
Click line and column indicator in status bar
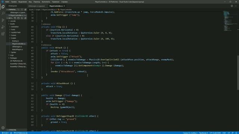click(x=190, y=133)
